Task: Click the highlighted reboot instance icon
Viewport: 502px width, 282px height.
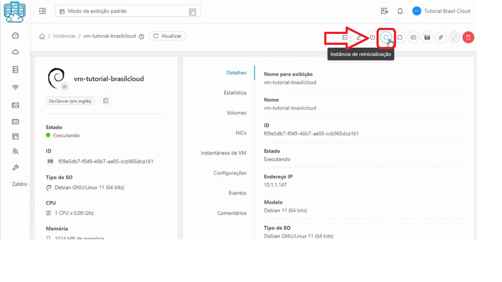Action: click(x=386, y=37)
